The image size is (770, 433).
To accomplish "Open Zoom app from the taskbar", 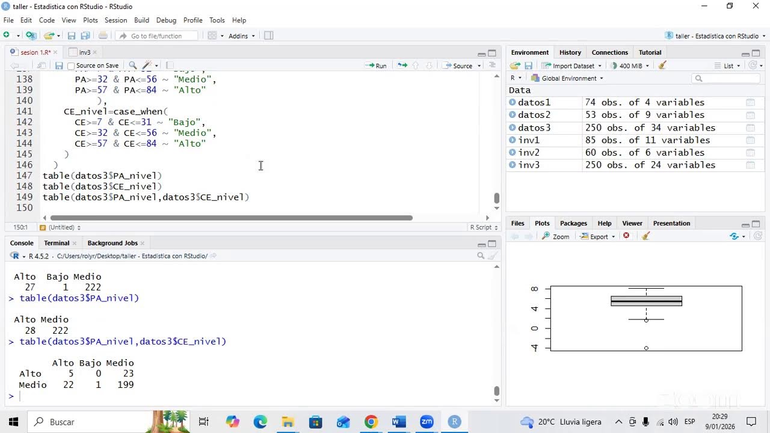I will coord(427,422).
